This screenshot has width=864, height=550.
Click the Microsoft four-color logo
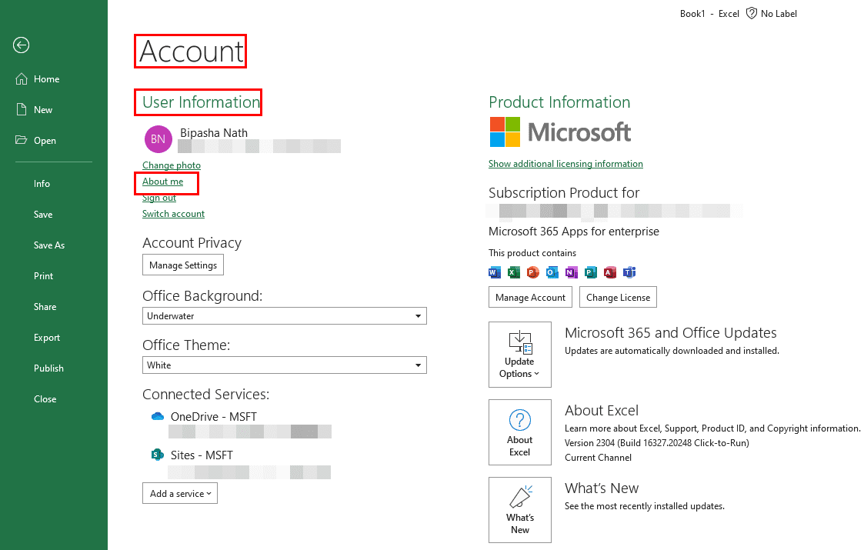pos(505,132)
